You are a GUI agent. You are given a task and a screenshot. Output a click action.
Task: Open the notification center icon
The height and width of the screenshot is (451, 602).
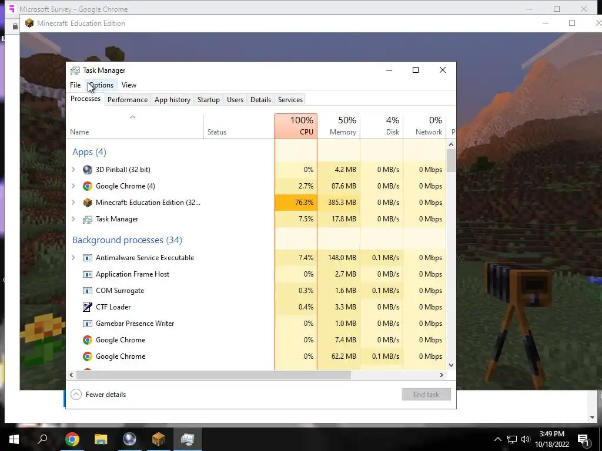point(583,439)
